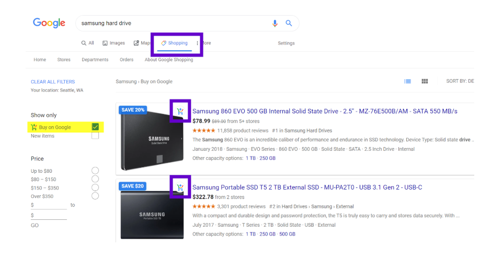Viewport: 503px width, 256px height.
Task: Open About Google Shopping
Action: point(169,60)
